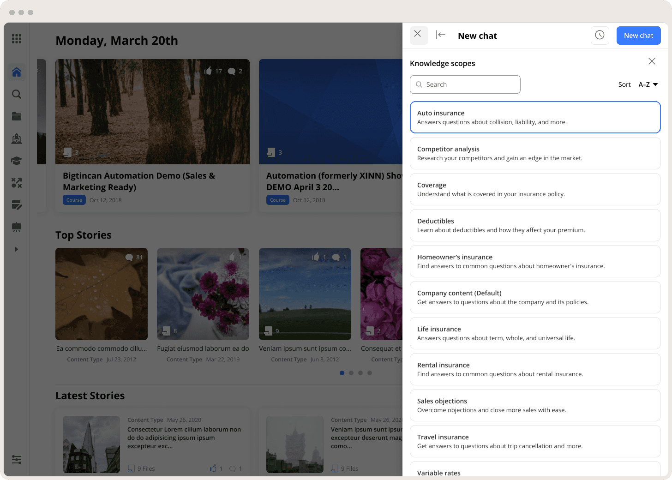Collapse the chat panel with the arrow-bar icon

click(441, 35)
